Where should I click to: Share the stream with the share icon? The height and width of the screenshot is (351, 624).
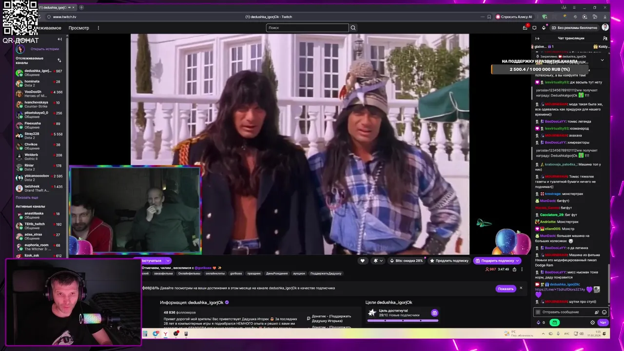pos(514,269)
